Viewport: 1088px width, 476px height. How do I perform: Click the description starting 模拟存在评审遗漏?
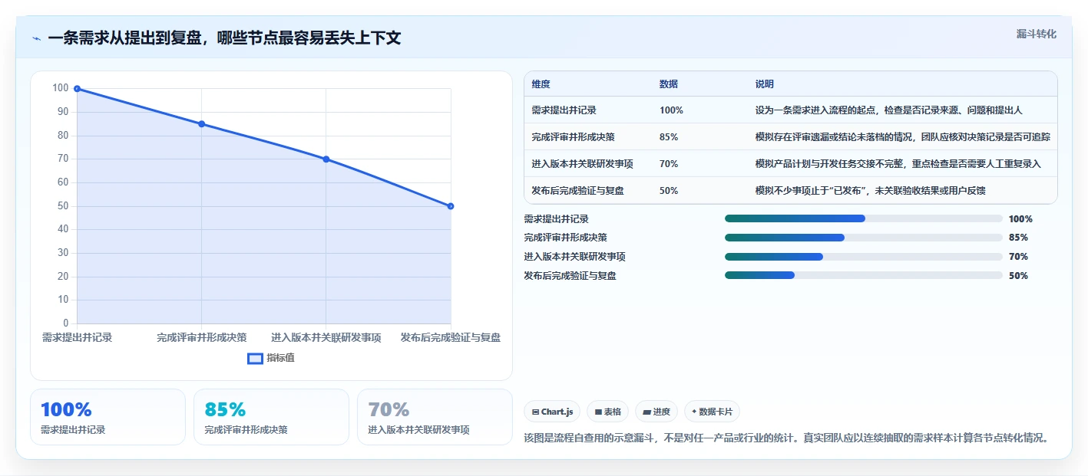[x=903, y=137]
